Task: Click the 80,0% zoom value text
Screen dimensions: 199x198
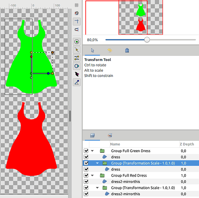Action: pyautogui.click(x=92, y=40)
